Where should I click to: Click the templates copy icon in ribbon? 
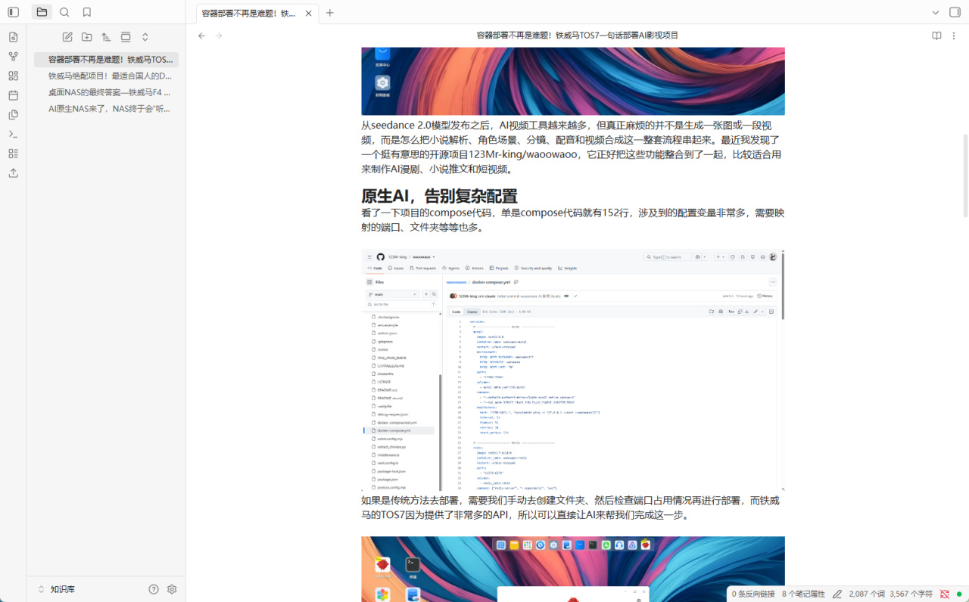pyautogui.click(x=13, y=115)
